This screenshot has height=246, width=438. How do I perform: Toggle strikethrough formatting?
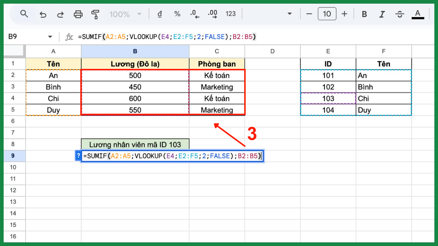click(x=400, y=14)
